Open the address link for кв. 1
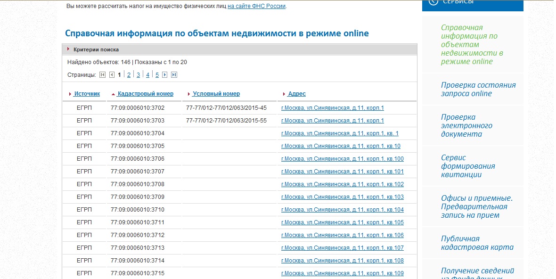The width and height of the screenshot is (556, 279). (x=339, y=133)
